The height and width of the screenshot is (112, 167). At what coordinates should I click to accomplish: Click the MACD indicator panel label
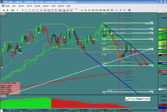[x=3, y=96]
